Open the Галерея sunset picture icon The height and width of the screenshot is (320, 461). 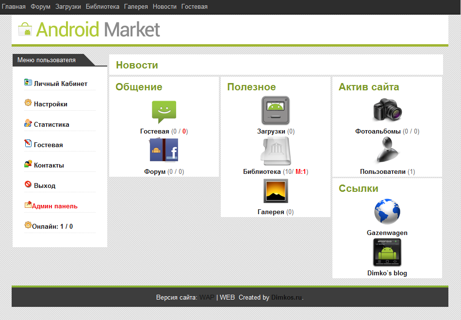pyautogui.click(x=276, y=191)
